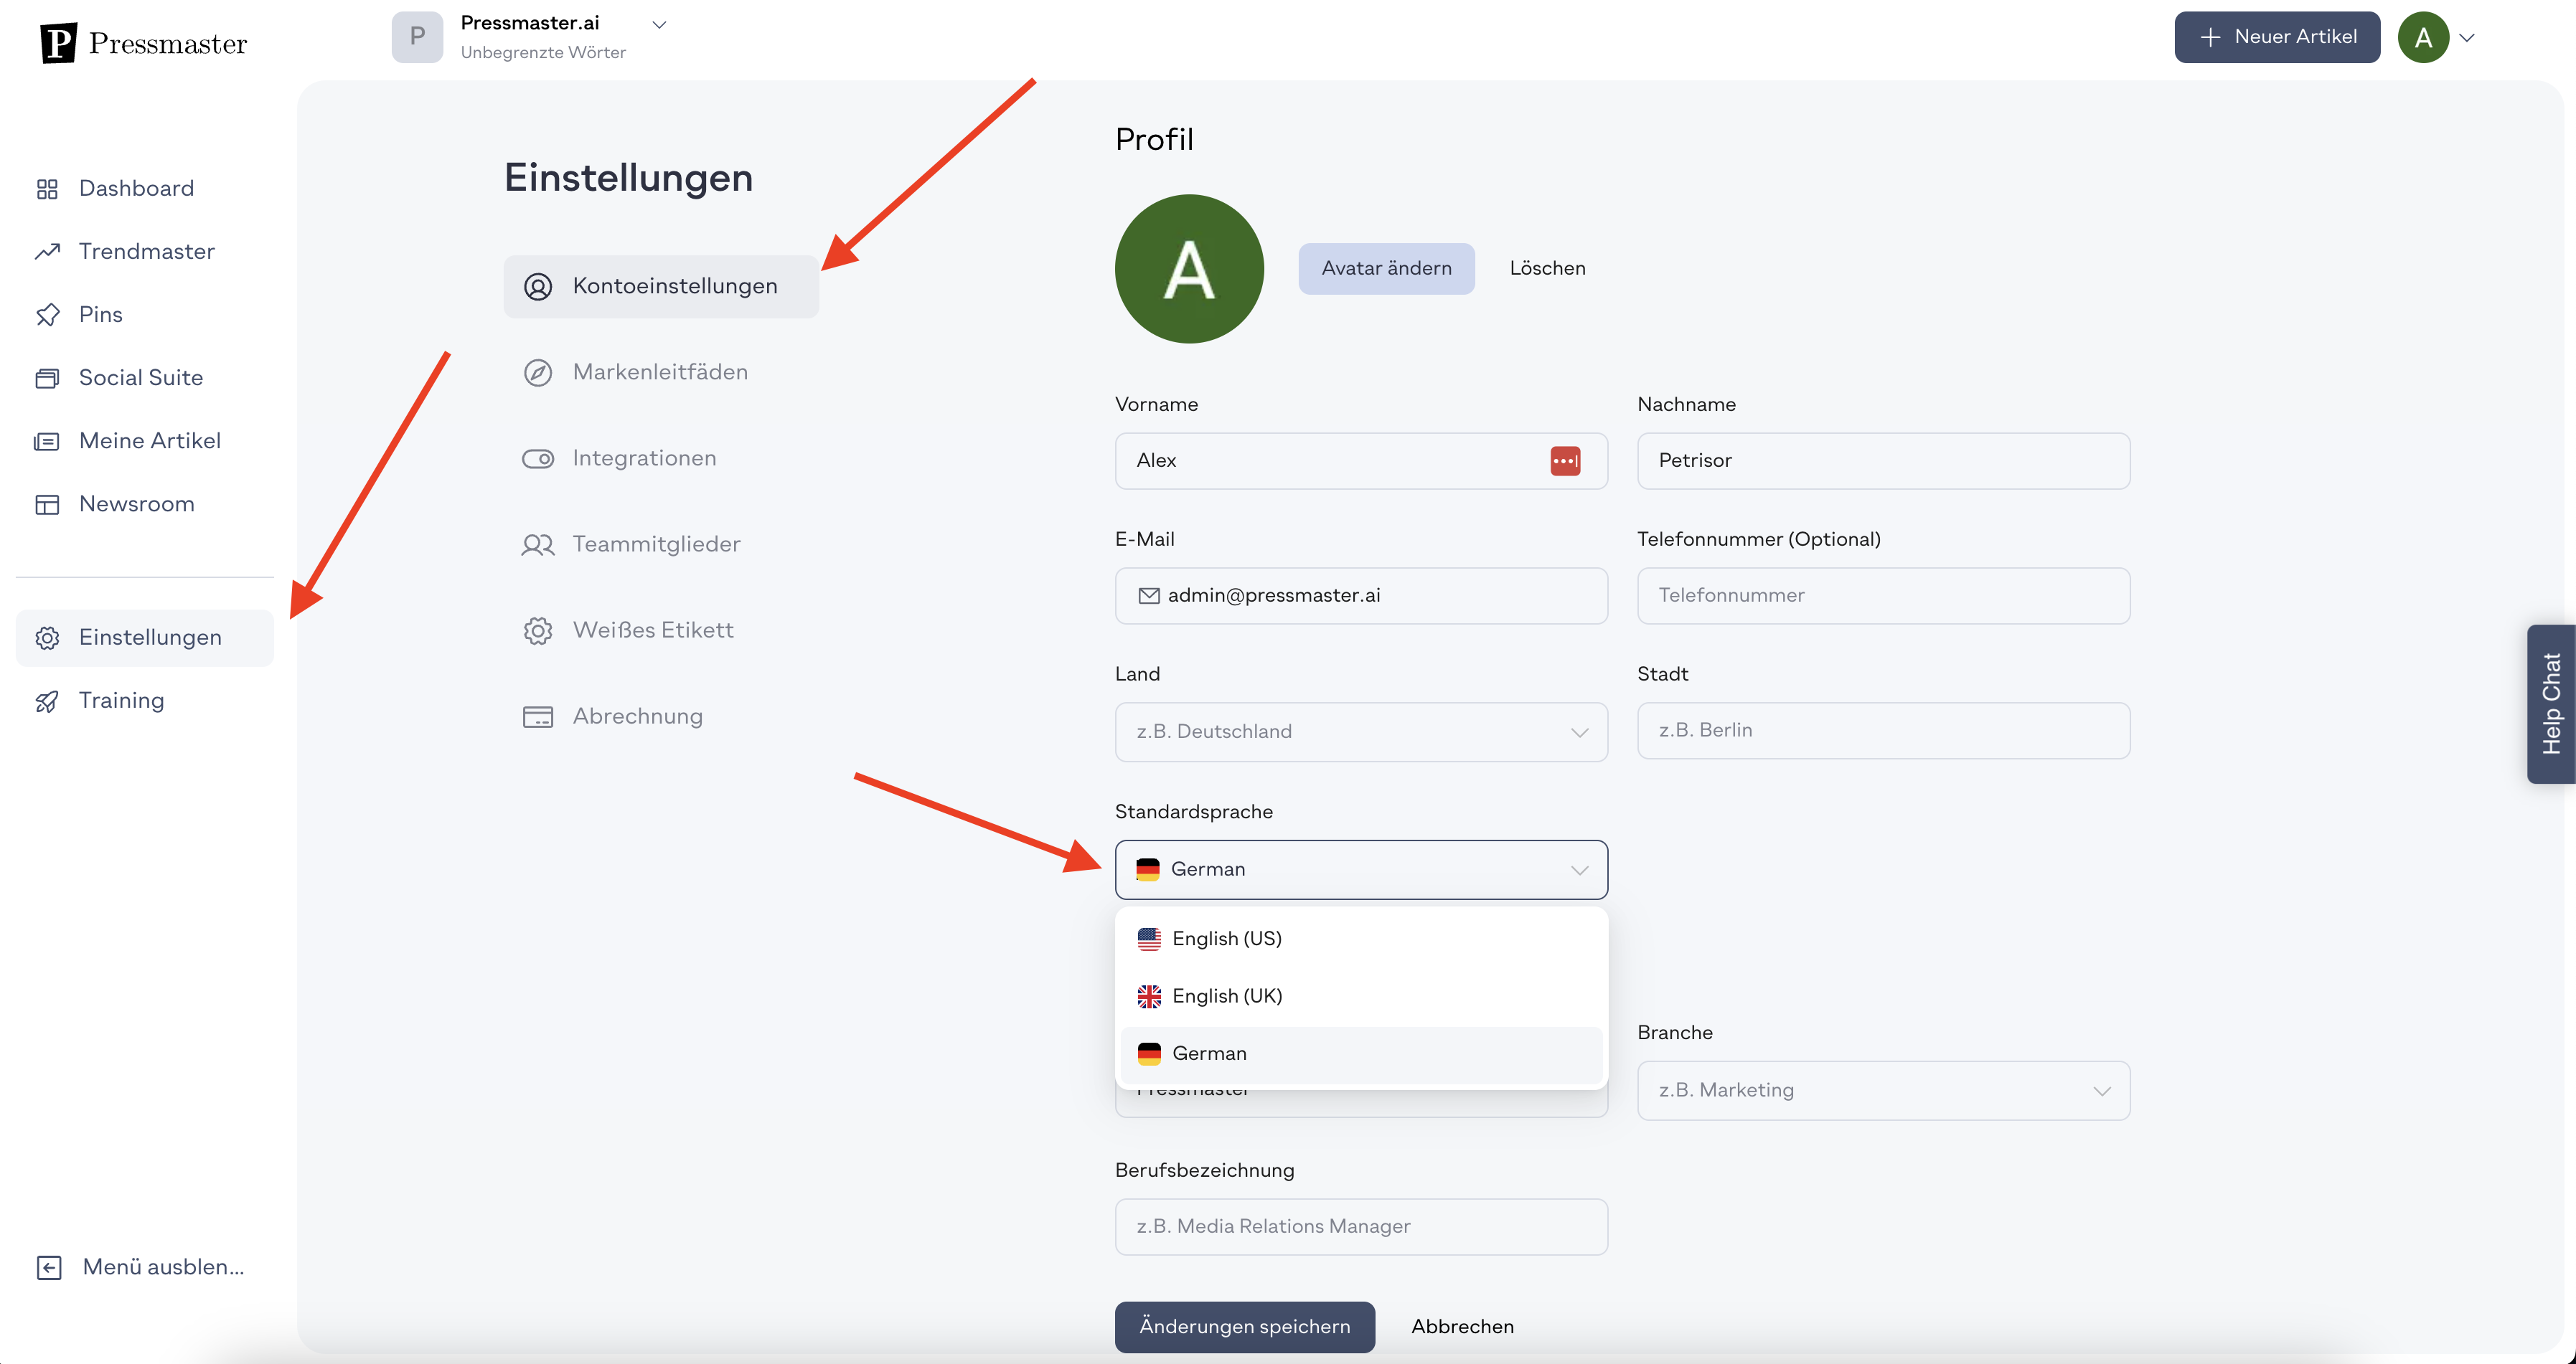Click the Stadt input field
The width and height of the screenshot is (2576, 1364).
1883,731
